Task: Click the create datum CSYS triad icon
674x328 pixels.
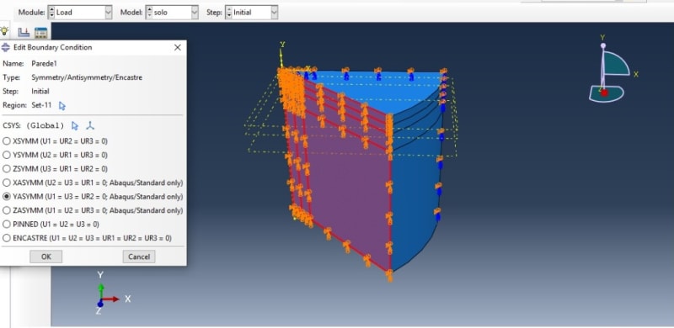Action: 90,126
